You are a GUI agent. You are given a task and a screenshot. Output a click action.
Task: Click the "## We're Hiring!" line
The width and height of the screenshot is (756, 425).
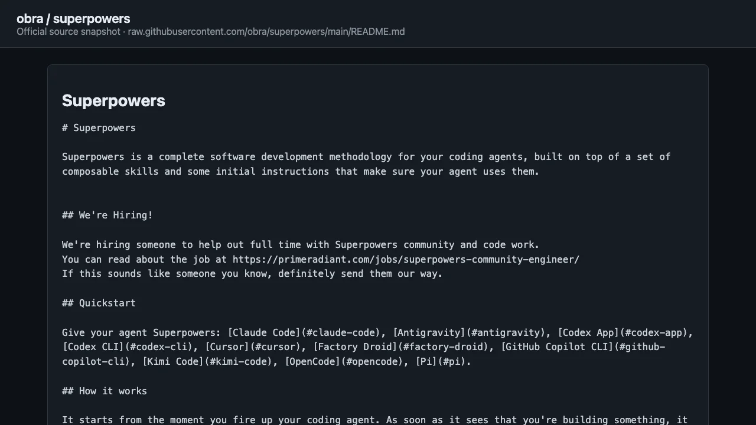(x=107, y=215)
